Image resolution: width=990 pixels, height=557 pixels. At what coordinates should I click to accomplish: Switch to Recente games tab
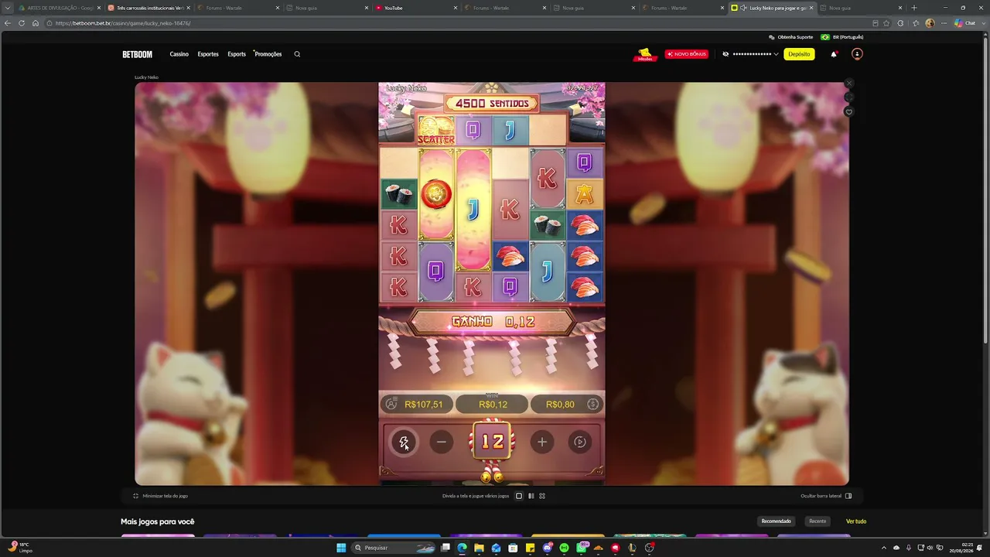click(x=818, y=521)
